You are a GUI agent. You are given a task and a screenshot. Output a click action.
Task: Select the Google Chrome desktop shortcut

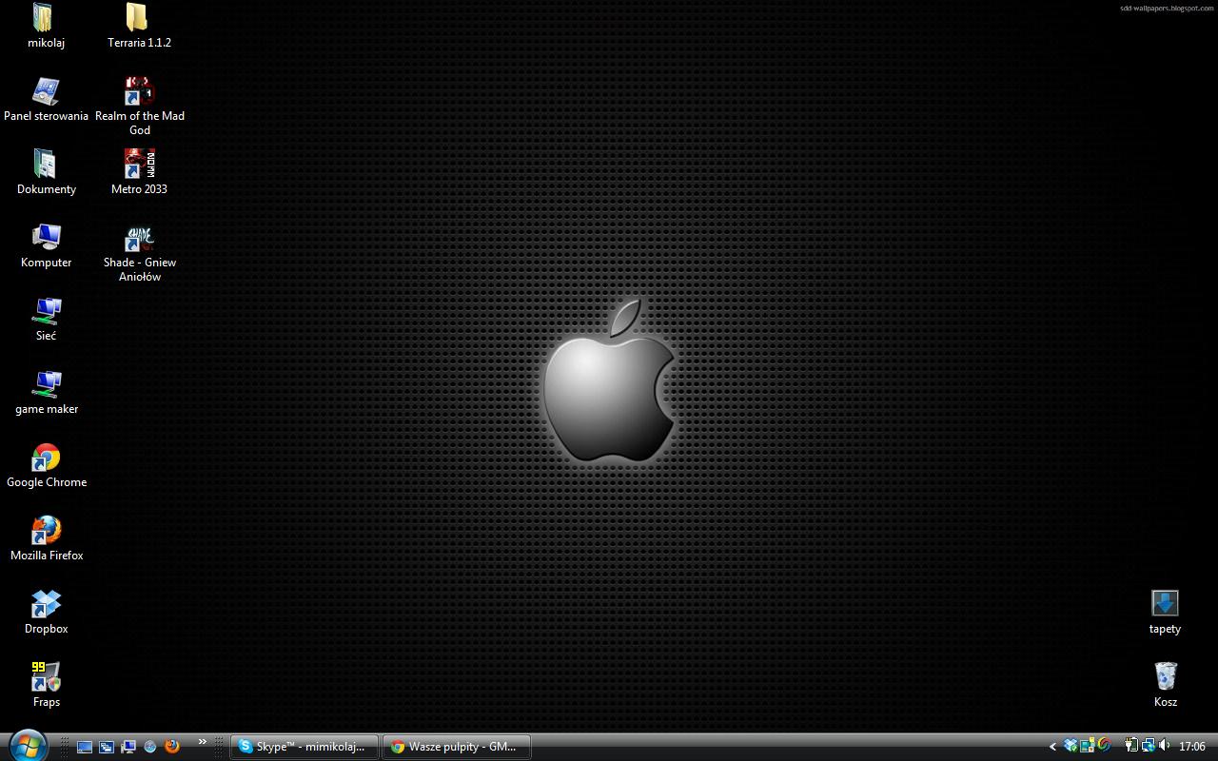click(x=46, y=459)
